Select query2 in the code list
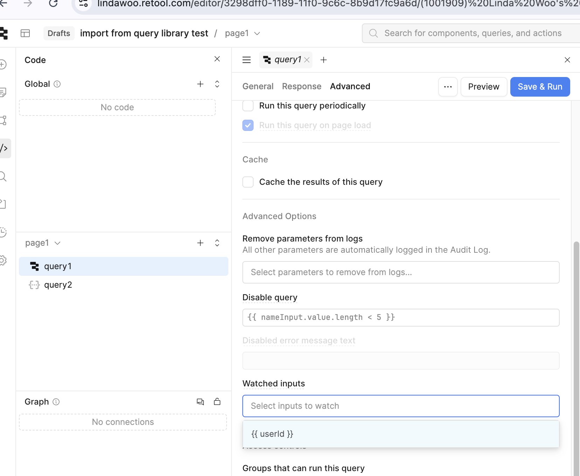 coord(124,285)
